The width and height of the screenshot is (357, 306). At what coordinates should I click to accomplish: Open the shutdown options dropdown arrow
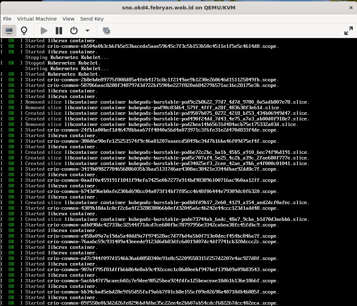coord(87,31)
